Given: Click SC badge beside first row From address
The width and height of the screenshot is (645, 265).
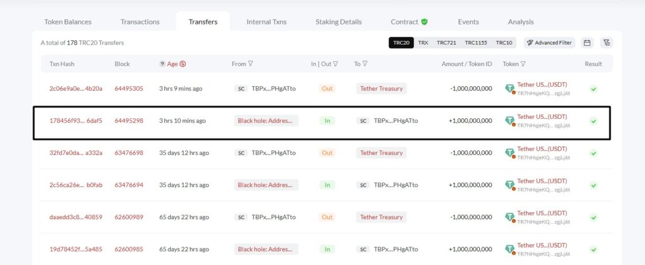Looking at the screenshot, I should 241,89.
